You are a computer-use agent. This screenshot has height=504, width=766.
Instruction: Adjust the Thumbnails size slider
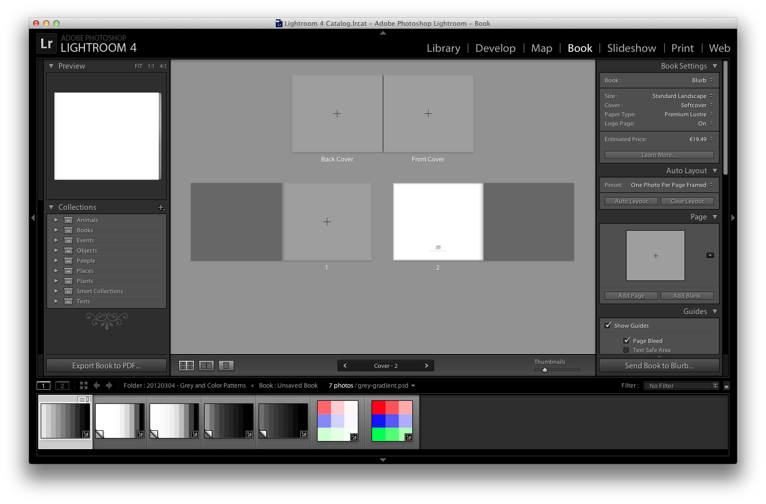tap(545, 370)
